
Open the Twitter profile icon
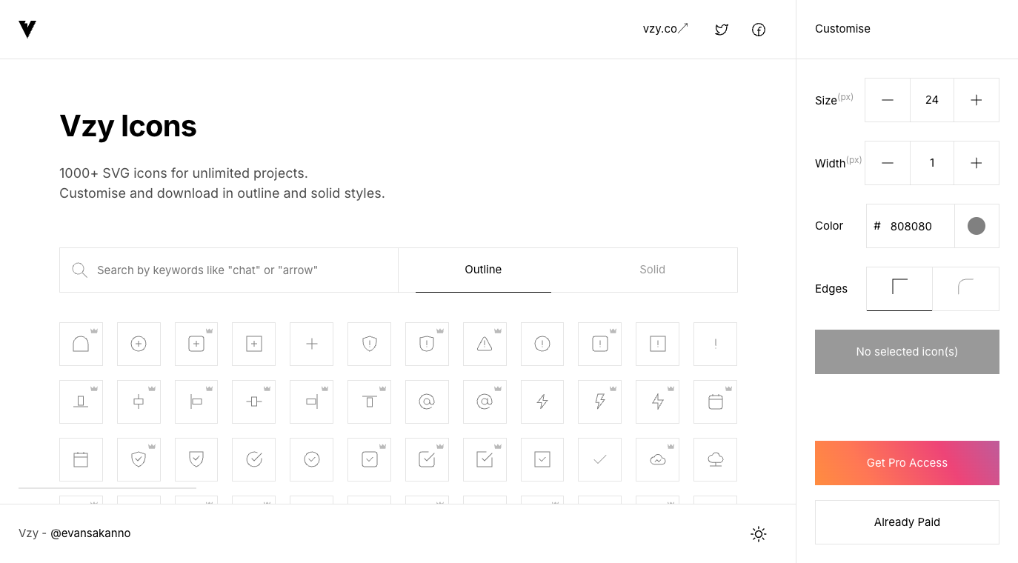click(722, 30)
